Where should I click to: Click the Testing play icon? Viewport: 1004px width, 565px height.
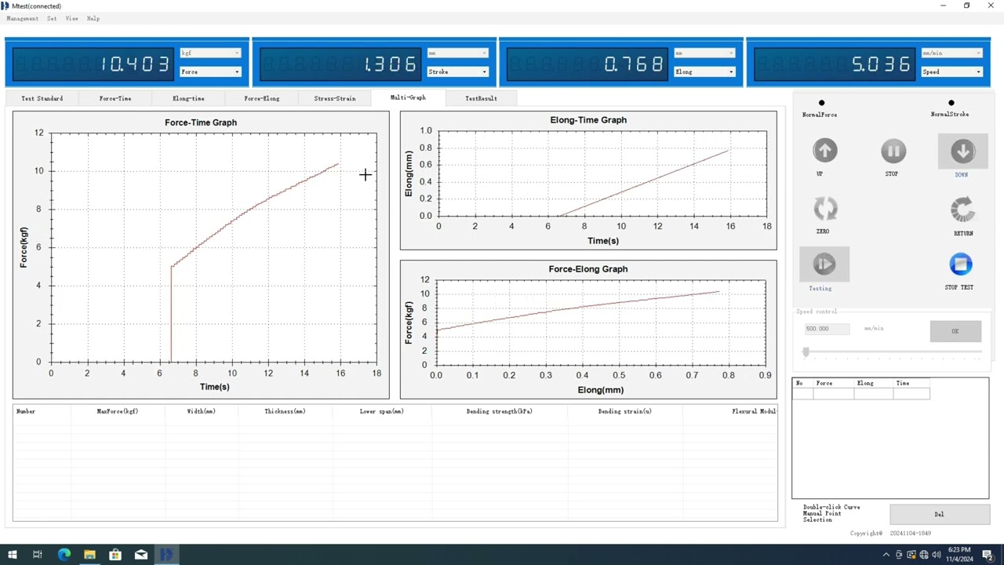click(x=824, y=264)
